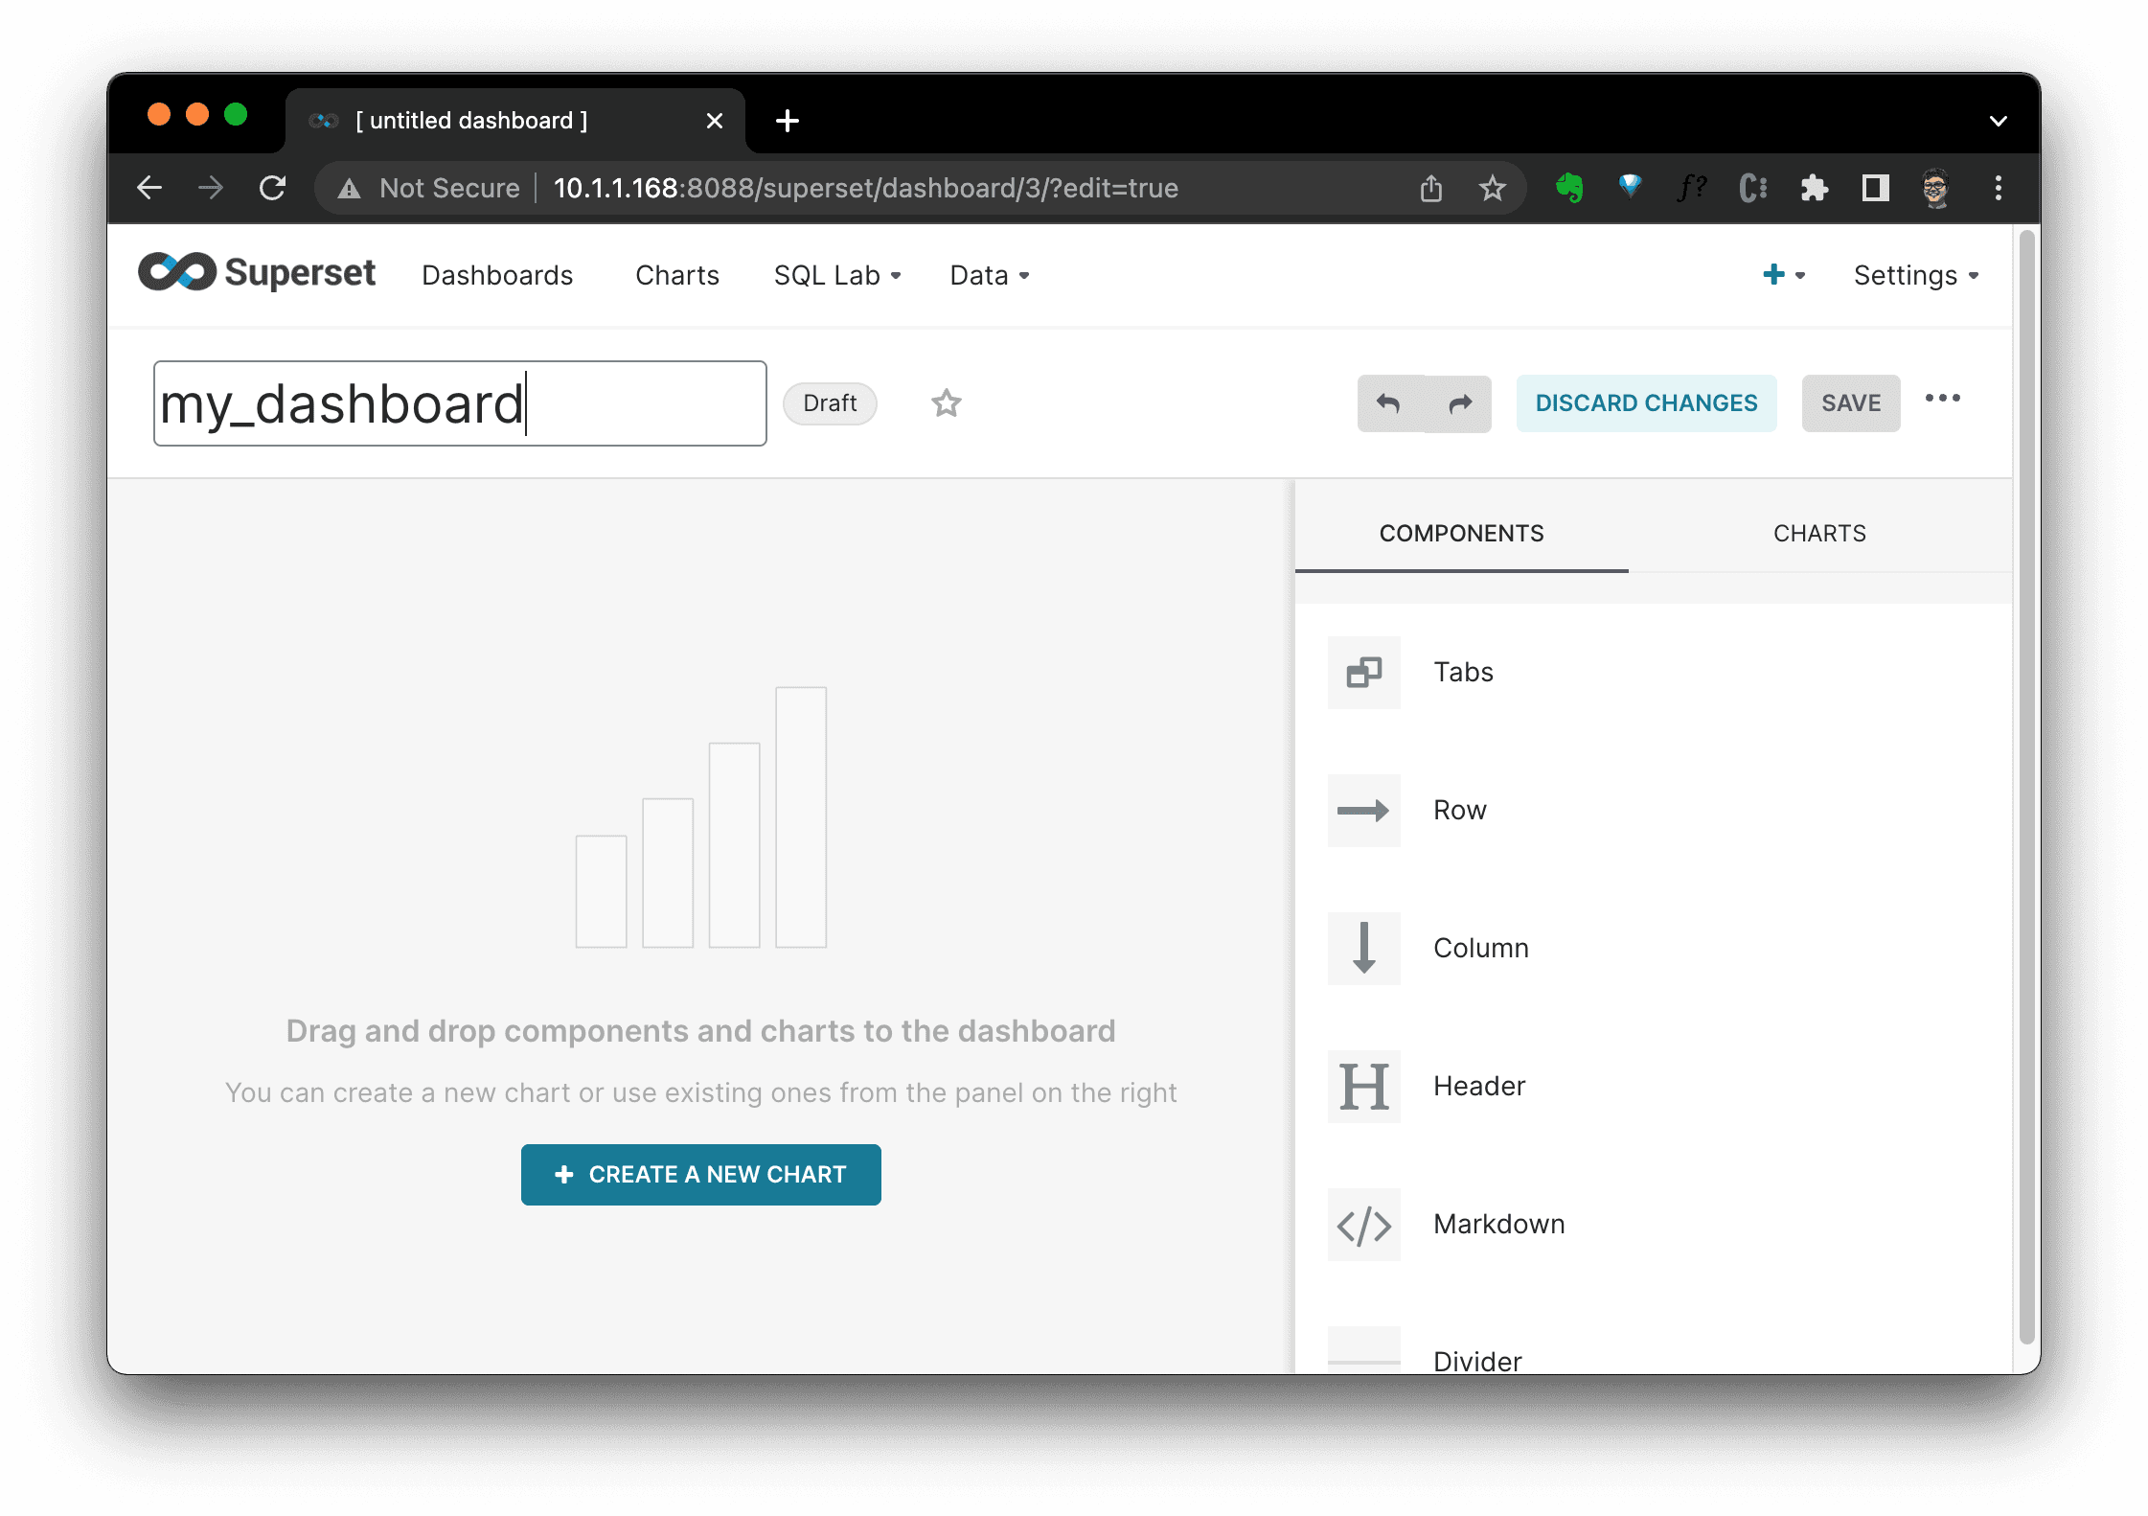Expand the SQL Lab dropdown menu
The image size is (2148, 1516).
837,276
